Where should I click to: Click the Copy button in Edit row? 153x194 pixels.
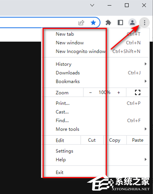(x=115, y=140)
